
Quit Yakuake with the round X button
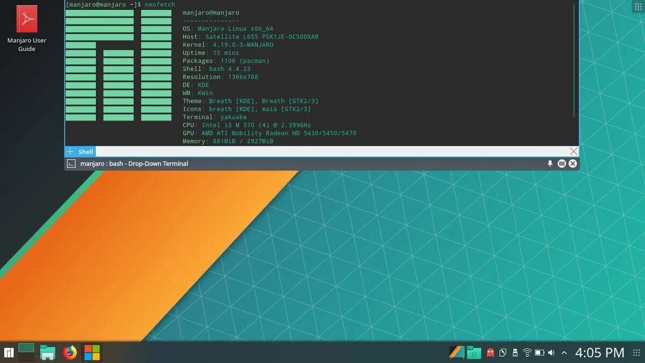573,163
